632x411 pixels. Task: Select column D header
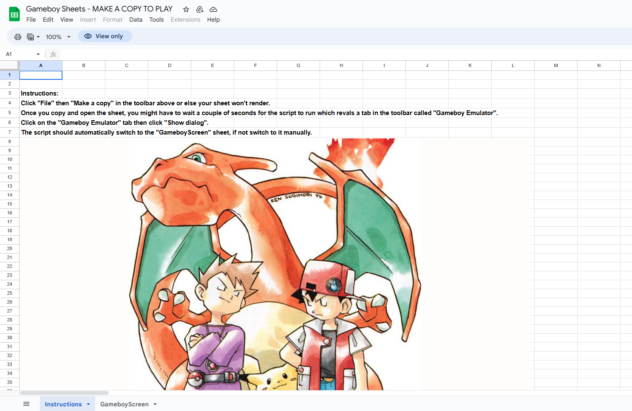point(170,65)
